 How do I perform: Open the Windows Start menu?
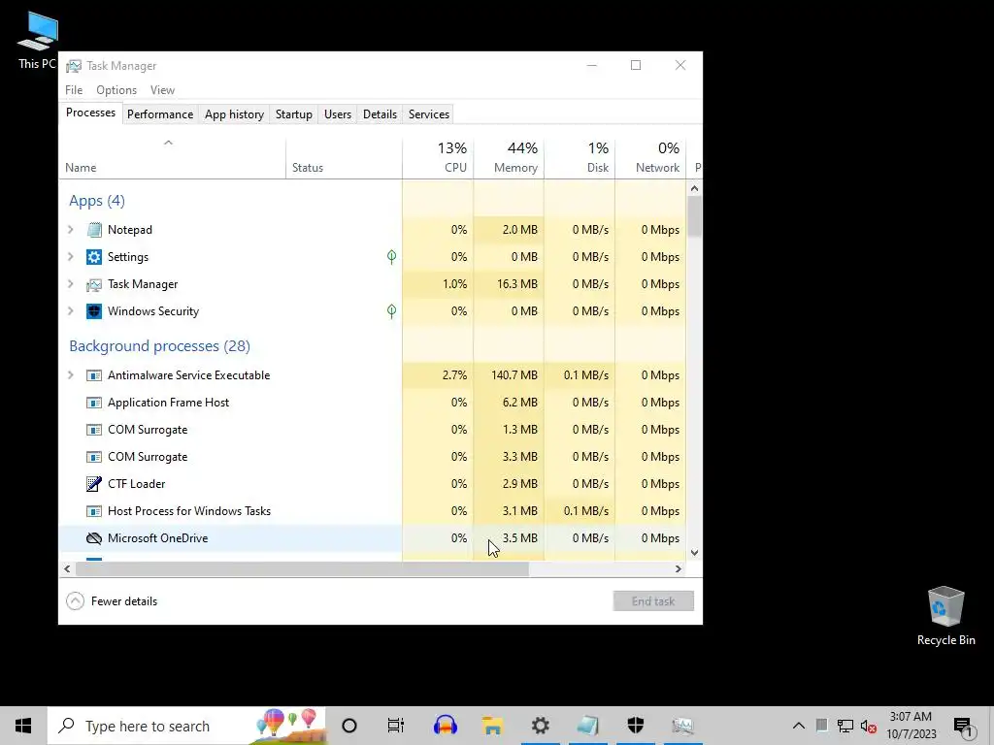23,726
